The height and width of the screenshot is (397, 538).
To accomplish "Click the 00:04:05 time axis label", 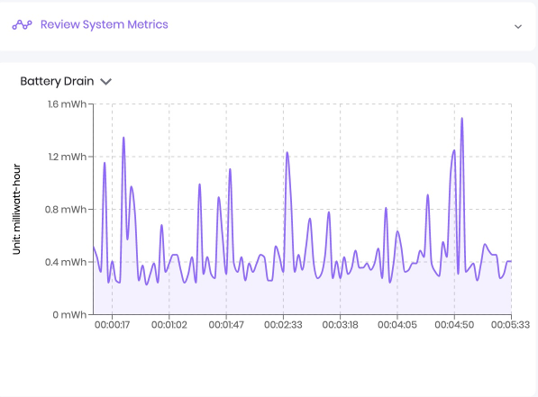I will [x=397, y=325].
